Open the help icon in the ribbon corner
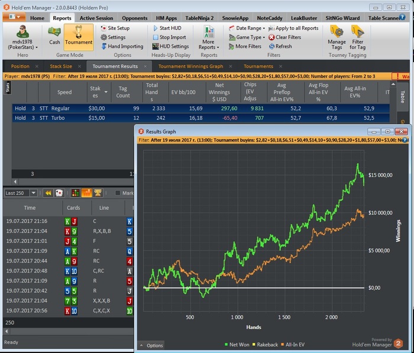This screenshot has height=353, width=414. point(402,17)
